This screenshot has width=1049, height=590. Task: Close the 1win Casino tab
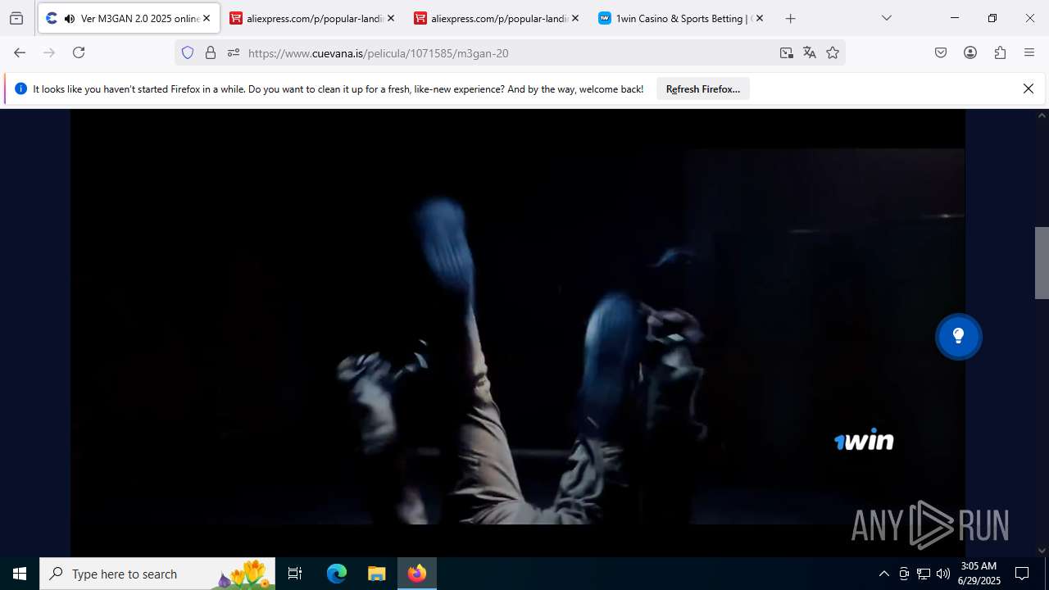[760, 18]
